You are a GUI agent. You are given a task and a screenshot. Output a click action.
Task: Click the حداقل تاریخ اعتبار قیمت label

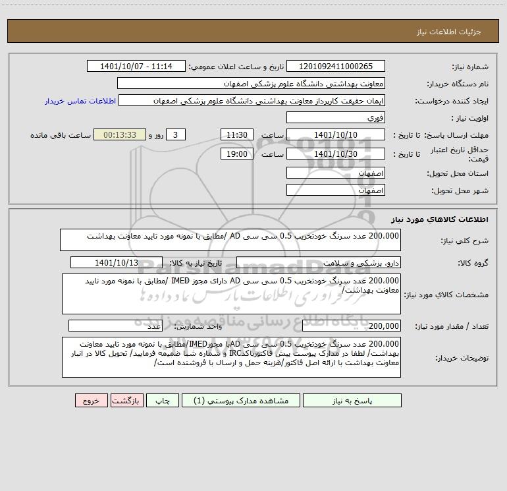[x=460, y=154]
